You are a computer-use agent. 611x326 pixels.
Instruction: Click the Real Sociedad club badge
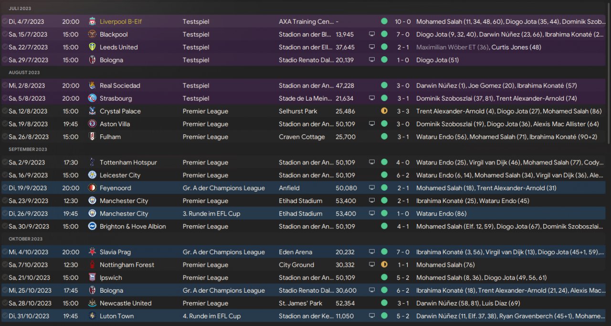pos(92,86)
